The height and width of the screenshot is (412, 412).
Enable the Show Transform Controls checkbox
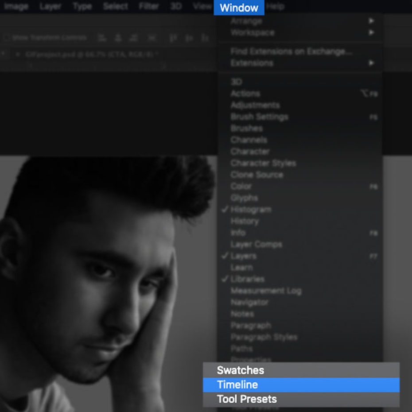click(x=7, y=38)
